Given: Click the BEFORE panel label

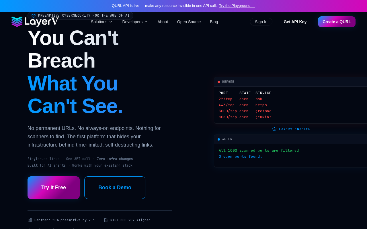Looking at the screenshot, I should click(228, 82).
